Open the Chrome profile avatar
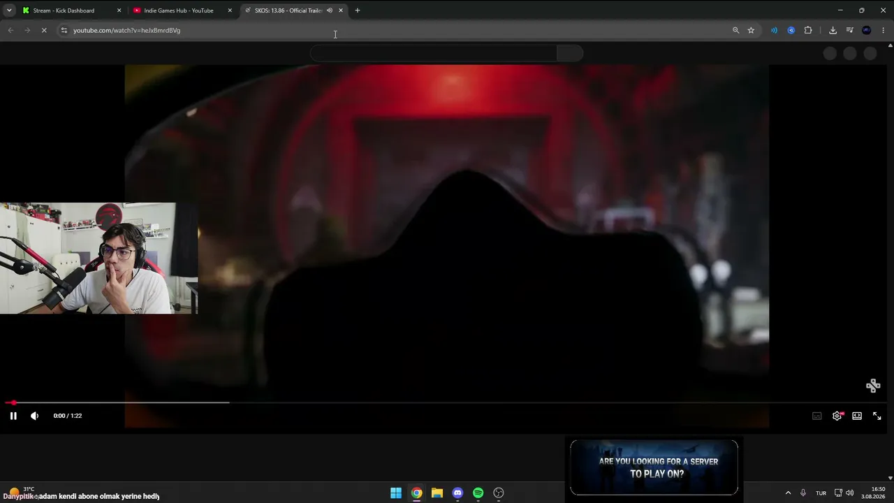Screen dimensions: 894x503 pos(867,30)
